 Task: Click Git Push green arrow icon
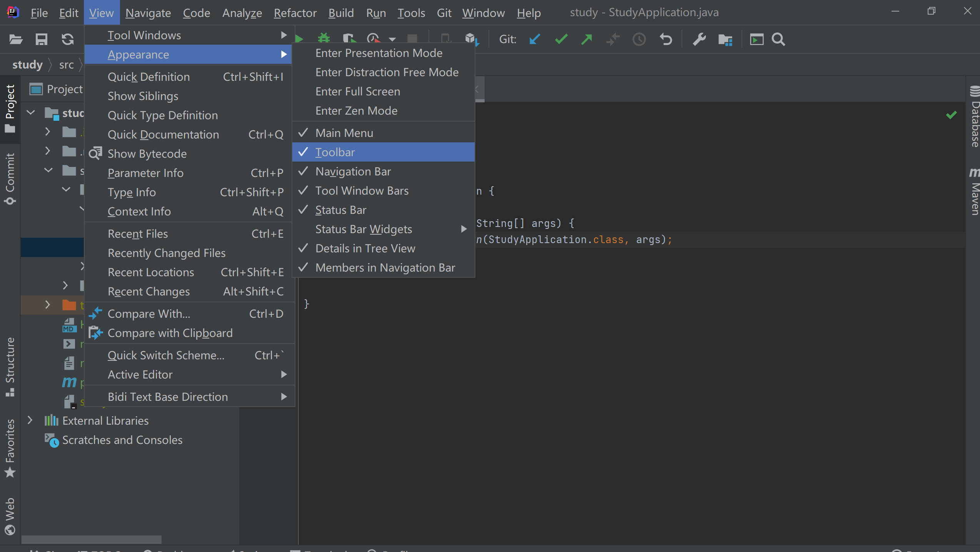click(587, 39)
